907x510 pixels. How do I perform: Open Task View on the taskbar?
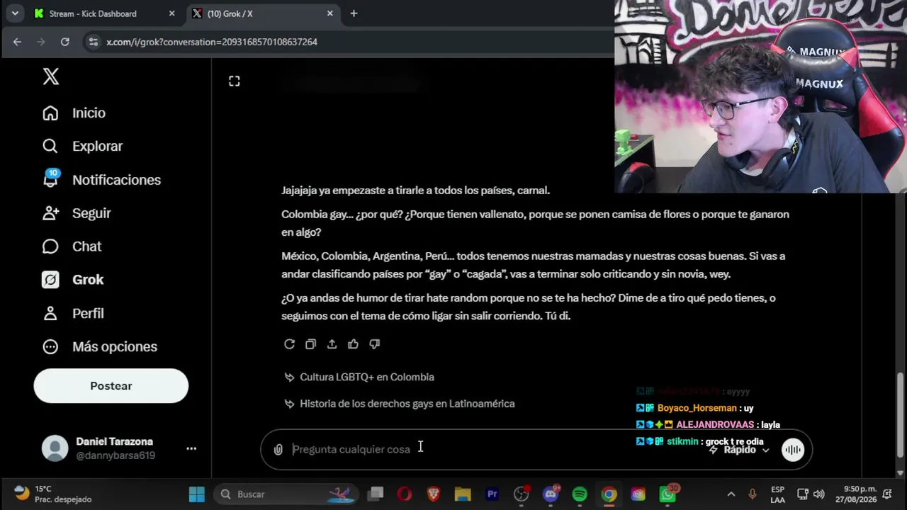[376, 494]
